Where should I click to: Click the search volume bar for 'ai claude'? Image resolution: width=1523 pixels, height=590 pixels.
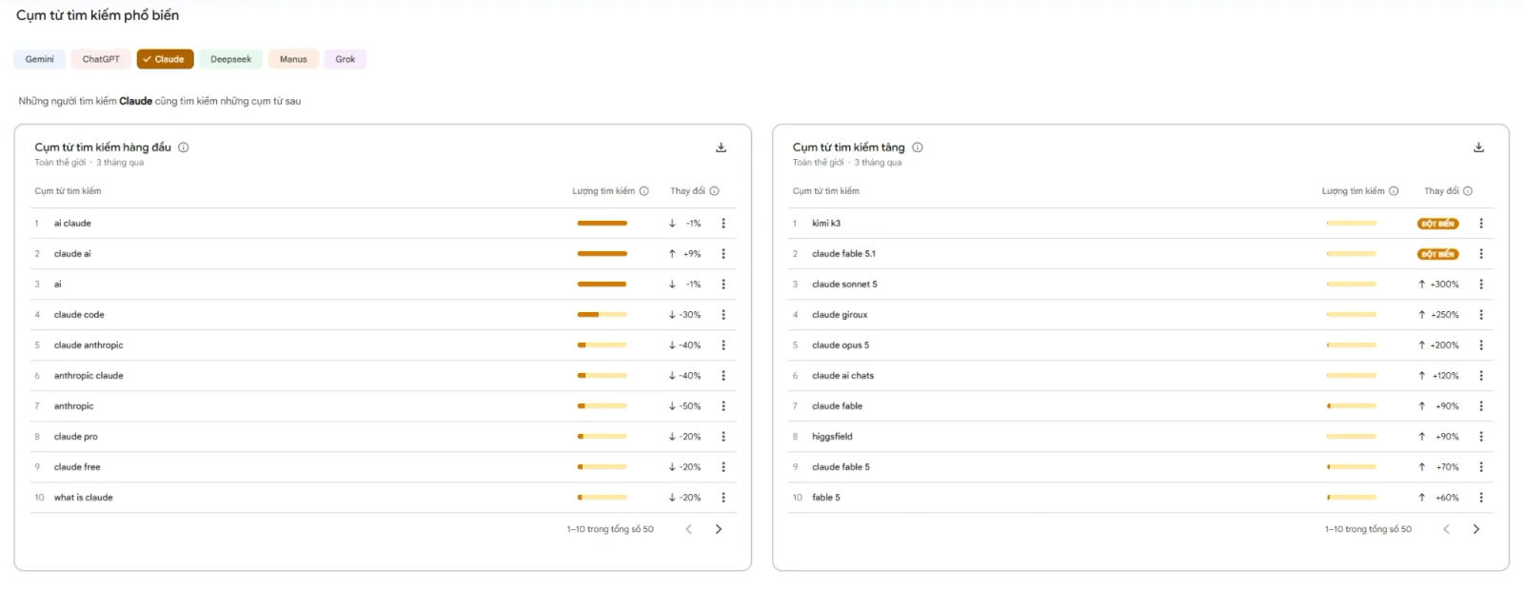pyautogui.click(x=602, y=224)
